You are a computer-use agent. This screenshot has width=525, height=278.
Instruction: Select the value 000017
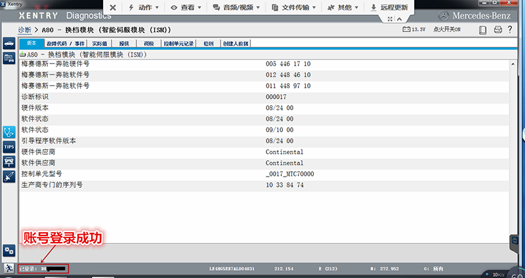point(276,97)
